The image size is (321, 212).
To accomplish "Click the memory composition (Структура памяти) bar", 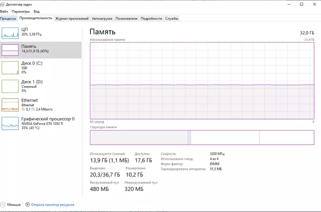I will pyautogui.click(x=202, y=137).
